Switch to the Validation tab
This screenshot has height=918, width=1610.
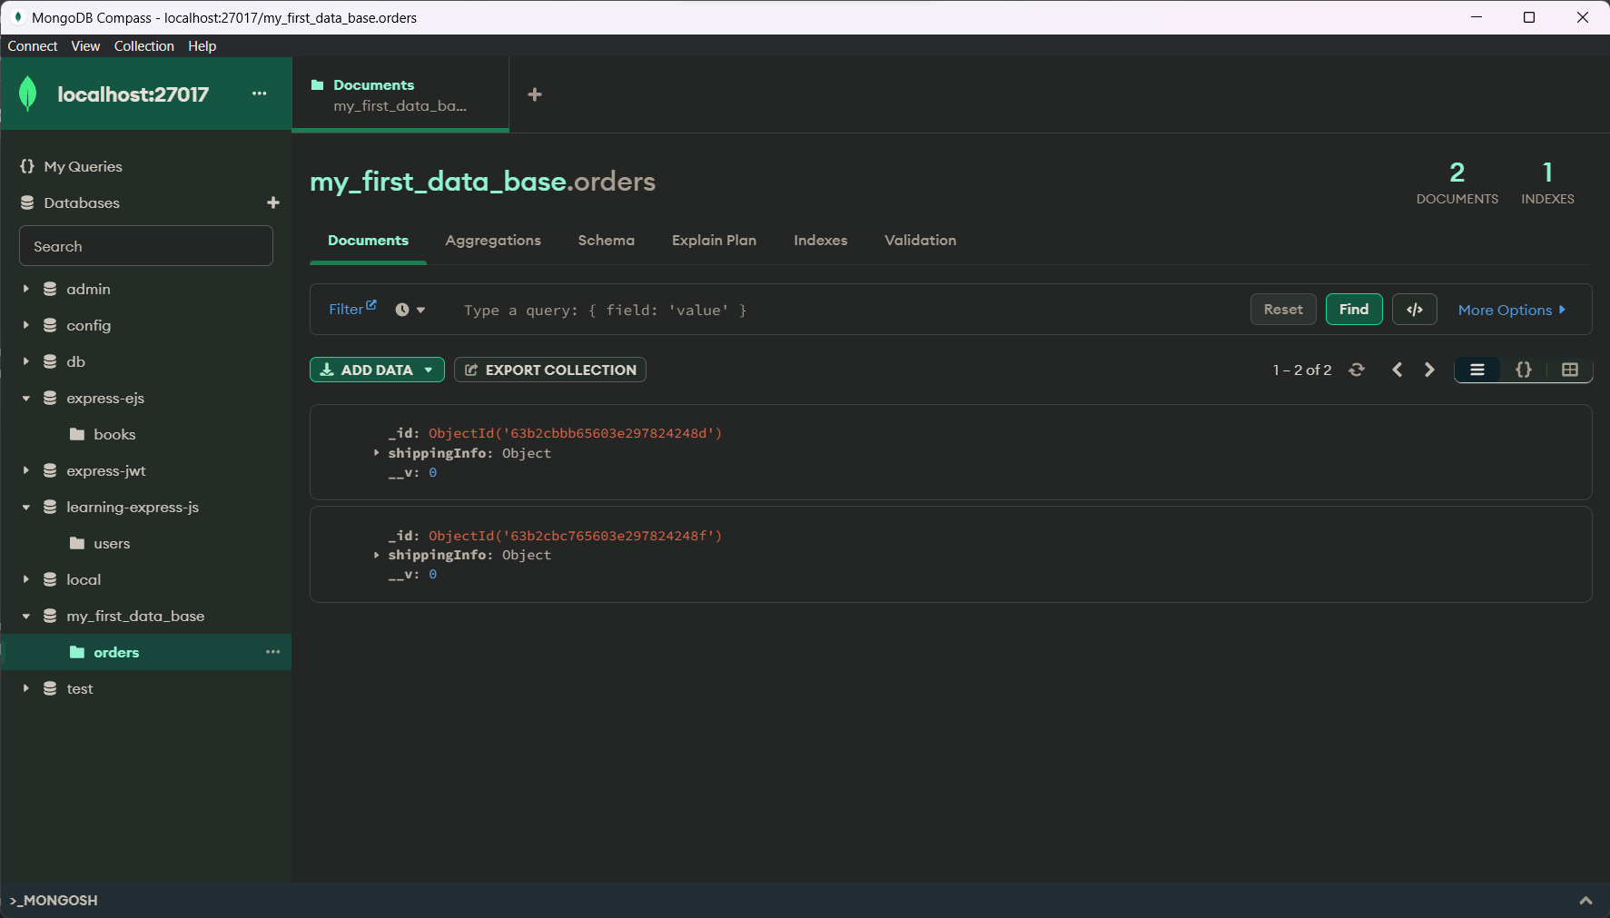click(921, 240)
